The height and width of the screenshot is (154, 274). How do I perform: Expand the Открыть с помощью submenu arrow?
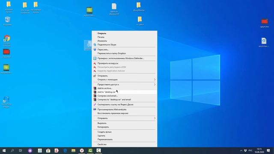(155, 80)
